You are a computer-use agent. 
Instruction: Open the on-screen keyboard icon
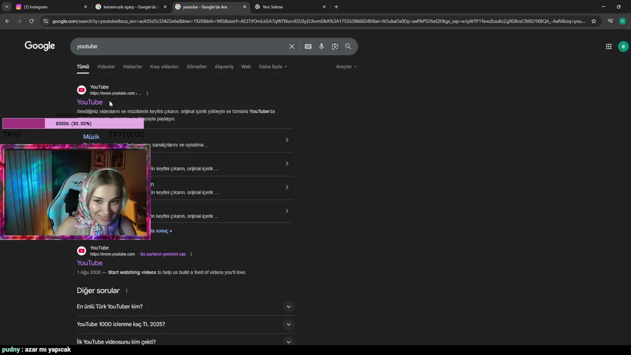(308, 46)
